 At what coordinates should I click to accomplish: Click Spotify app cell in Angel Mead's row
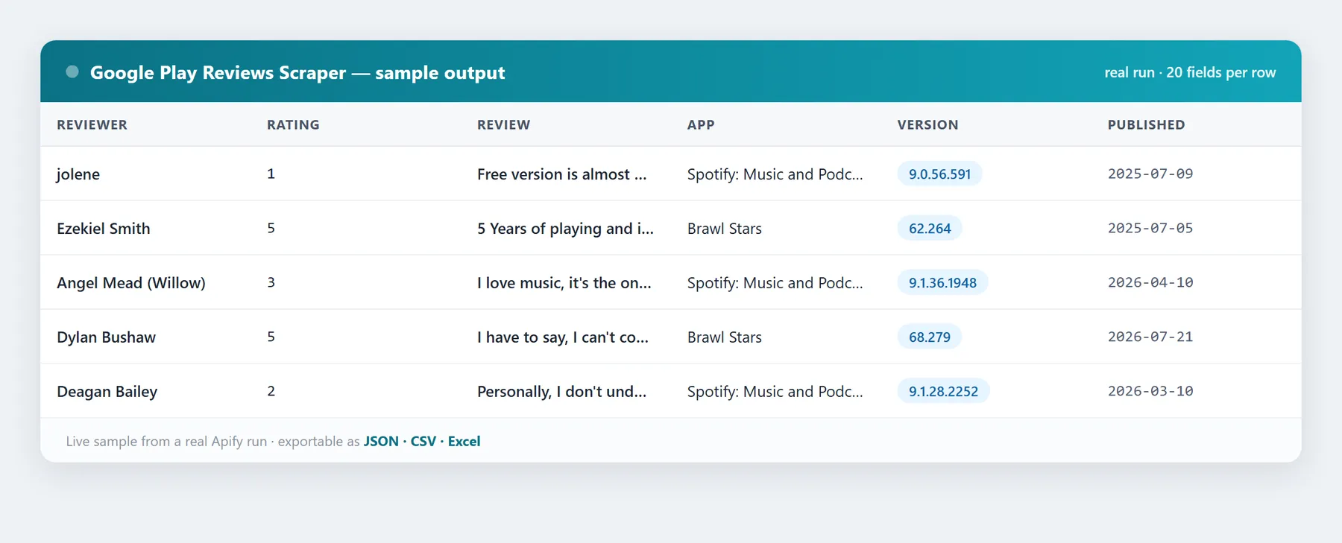coord(775,283)
